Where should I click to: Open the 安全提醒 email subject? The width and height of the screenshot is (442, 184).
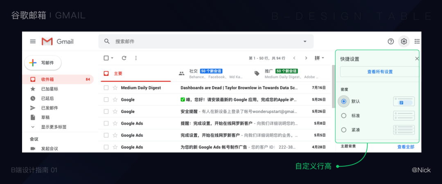click(x=189, y=111)
